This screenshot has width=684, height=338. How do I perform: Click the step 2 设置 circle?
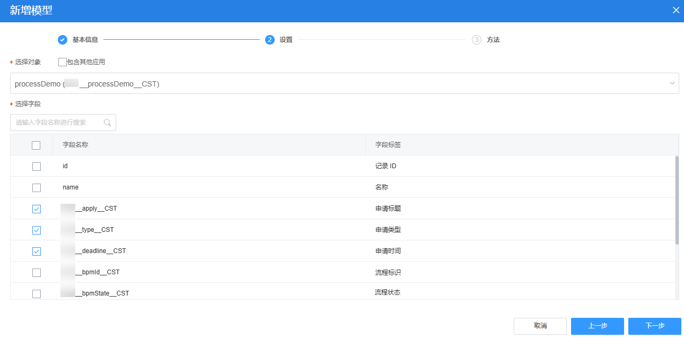tap(270, 40)
